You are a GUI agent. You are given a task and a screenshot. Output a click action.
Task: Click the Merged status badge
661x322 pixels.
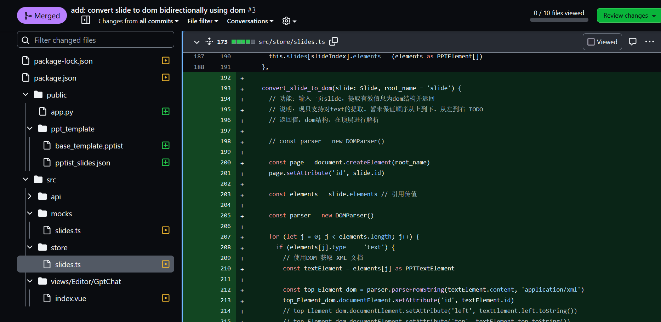42,15
